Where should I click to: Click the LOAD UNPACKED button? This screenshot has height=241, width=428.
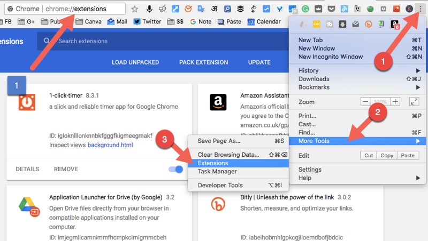(135, 62)
